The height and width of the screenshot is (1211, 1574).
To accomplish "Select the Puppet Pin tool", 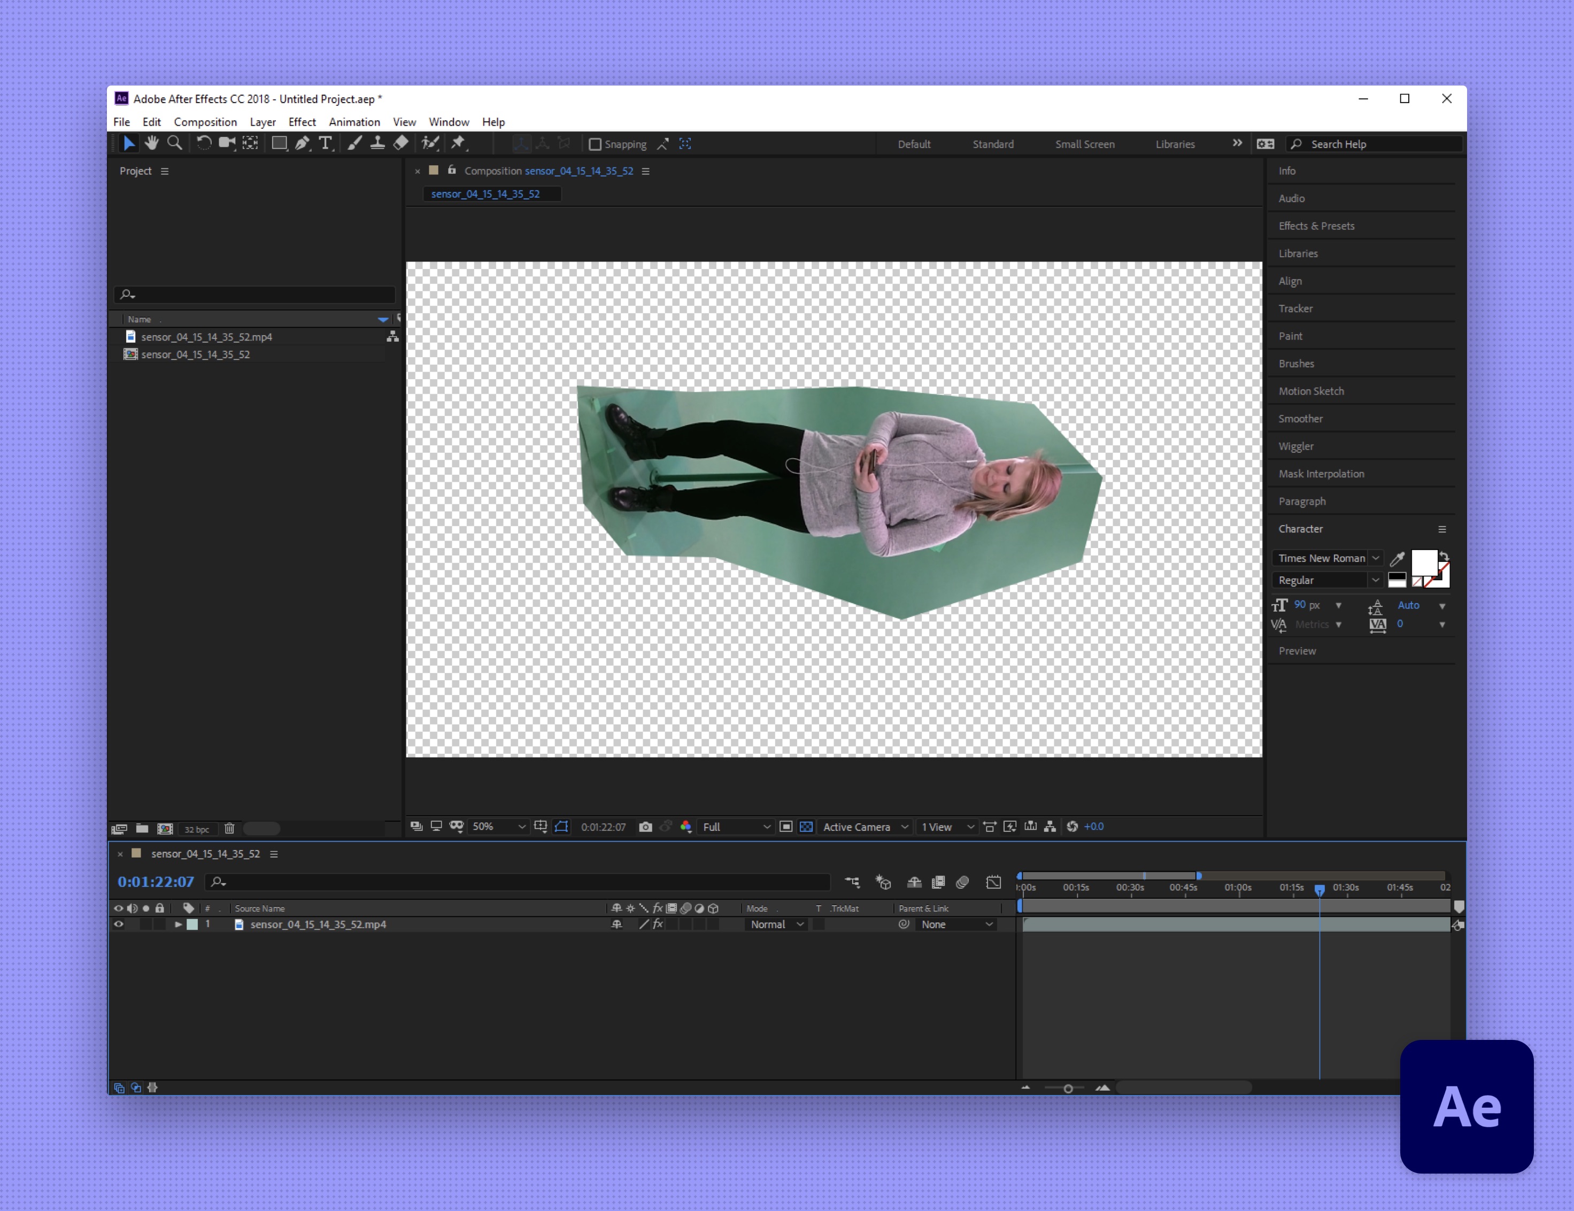I will pos(458,143).
